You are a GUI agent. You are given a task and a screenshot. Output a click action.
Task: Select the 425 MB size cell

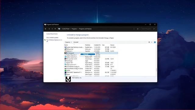[107, 47]
